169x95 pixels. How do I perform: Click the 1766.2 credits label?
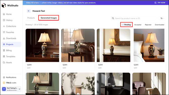[x=11, y=83]
